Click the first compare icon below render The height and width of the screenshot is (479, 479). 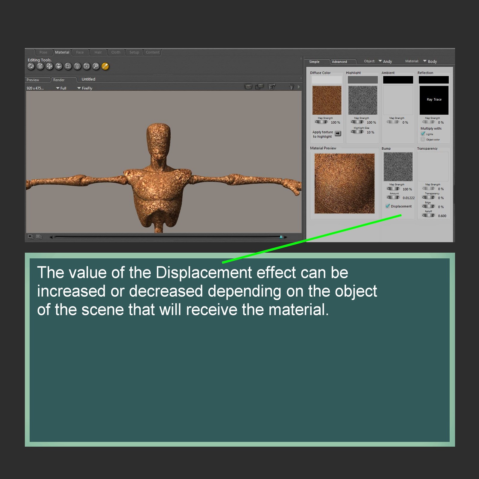click(31, 237)
